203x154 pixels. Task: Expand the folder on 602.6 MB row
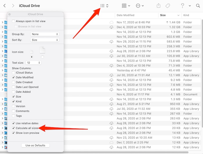[x=2, y=37]
